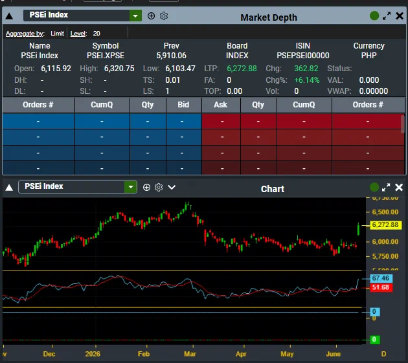Open PSEi Index dropdown in Chart

coord(131,187)
